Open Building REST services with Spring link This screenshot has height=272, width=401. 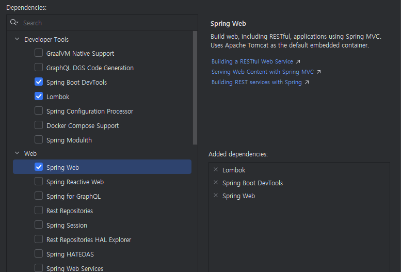(x=256, y=82)
